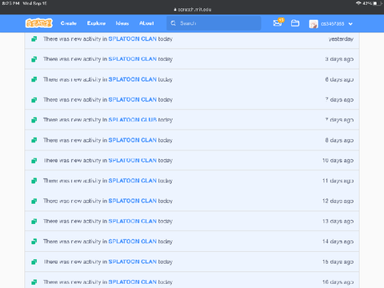The image size is (384, 288).
Task: Click the user profile avatar
Action: pyautogui.click(x=314, y=24)
